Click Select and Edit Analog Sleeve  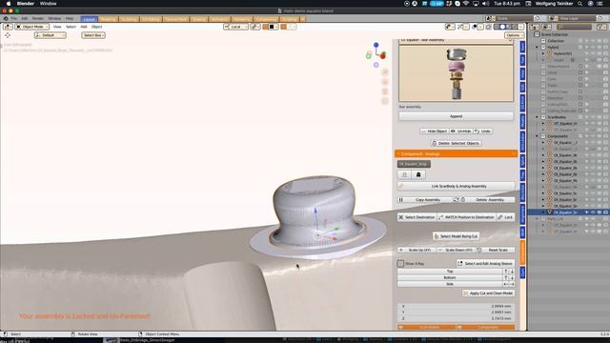[485, 264]
